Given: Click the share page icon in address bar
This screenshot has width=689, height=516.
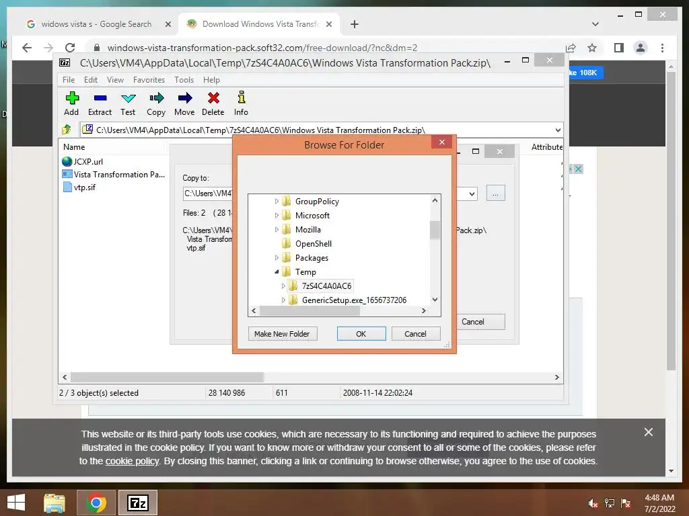Looking at the screenshot, I should click(571, 48).
